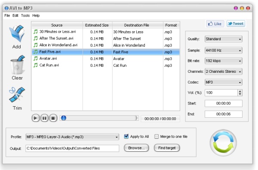Increase the volume percent stepper arrow
This screenshot has width=258, height=170.
click(x=240, y=91)
